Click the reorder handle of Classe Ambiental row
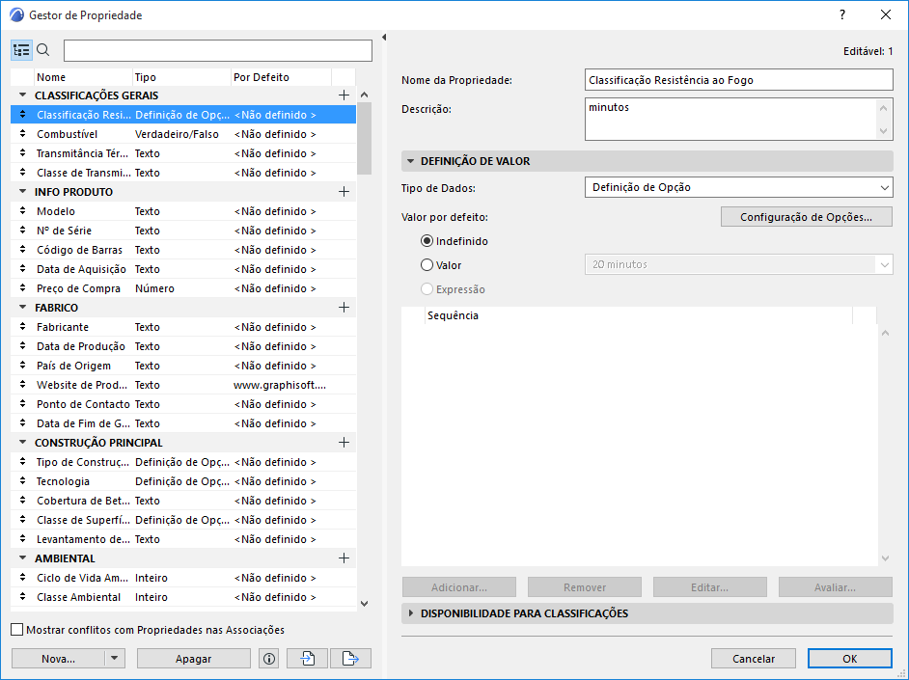The image size is (909, 680). (x=22, y=597)
